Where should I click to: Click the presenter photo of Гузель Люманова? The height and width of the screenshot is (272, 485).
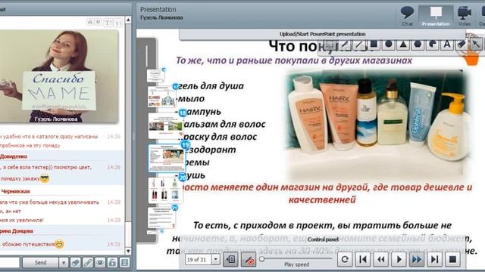click(x=59, y=76)
